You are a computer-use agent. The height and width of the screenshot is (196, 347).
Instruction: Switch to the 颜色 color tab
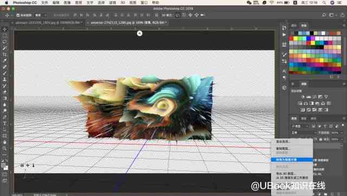click(x=294, y=26)
